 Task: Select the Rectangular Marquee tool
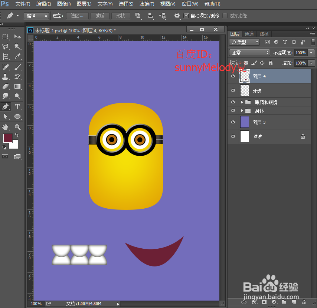click(5, 37)
